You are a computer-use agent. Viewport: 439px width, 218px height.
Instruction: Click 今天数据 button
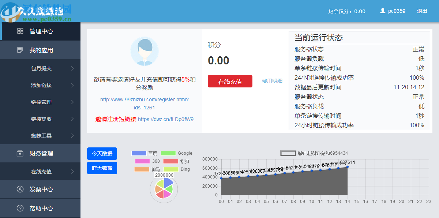pos(102,154)
